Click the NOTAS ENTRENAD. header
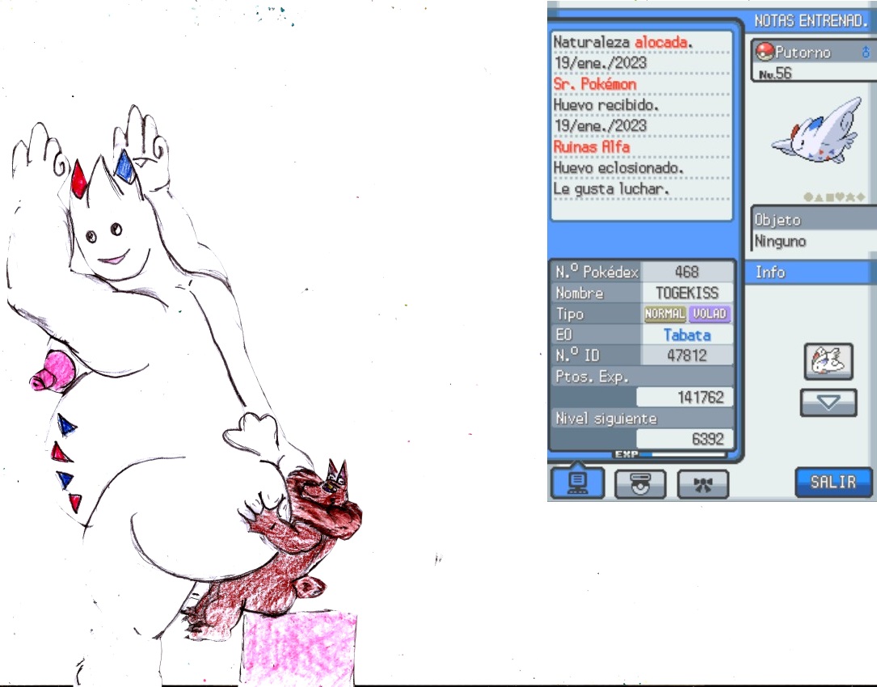The image size is (877, 687). [x=811, y=21]
